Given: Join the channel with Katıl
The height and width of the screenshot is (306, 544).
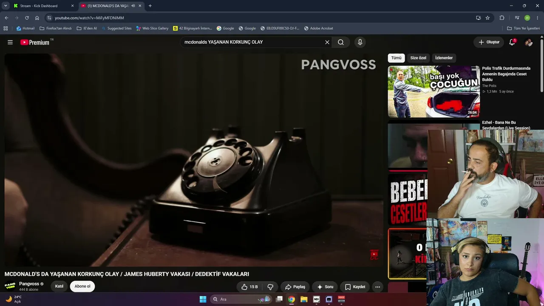Looking at the screenshot, I should [59, 286].
